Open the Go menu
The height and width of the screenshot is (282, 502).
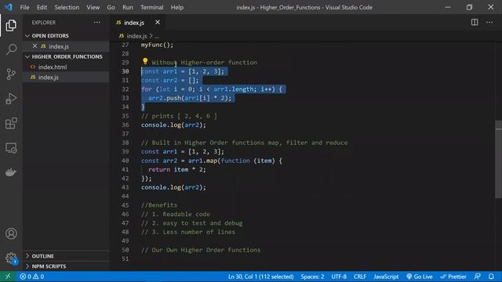[x=111, y=7]
